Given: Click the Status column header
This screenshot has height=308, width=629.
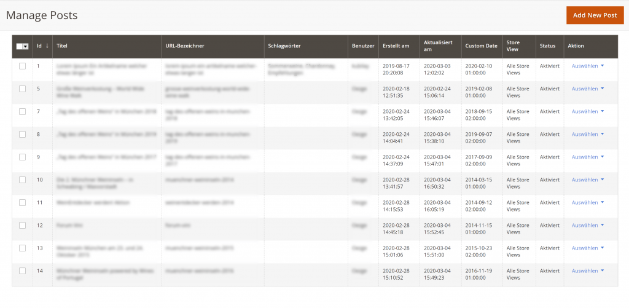Looking at the screenshot, I should 550,45.
